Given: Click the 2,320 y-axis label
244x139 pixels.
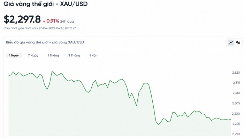Looking at the screenshot, I should (236, 73).
